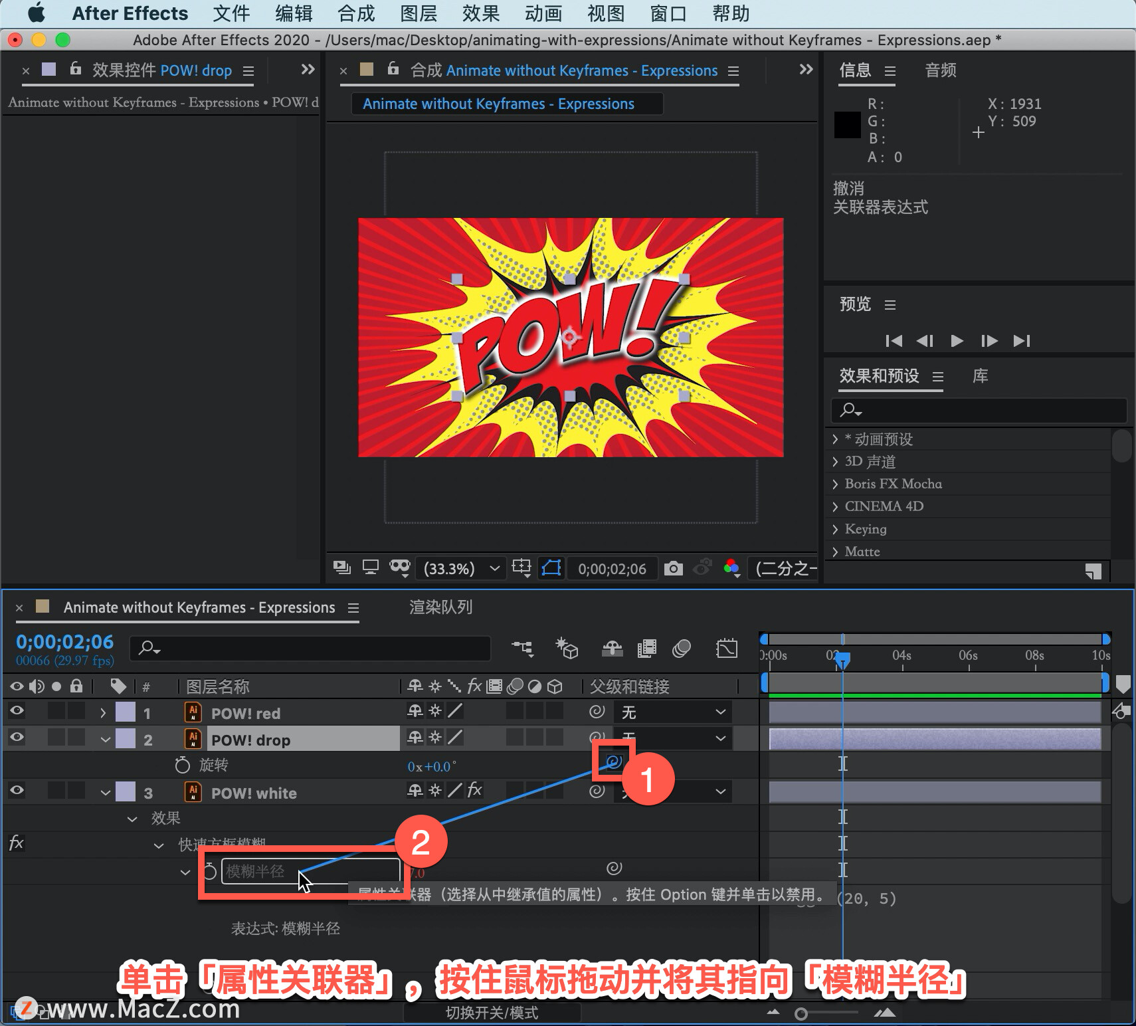Open Effect Controls panel menu icon
This screenshot has height=1026, width=1136.
click(248, 71)
